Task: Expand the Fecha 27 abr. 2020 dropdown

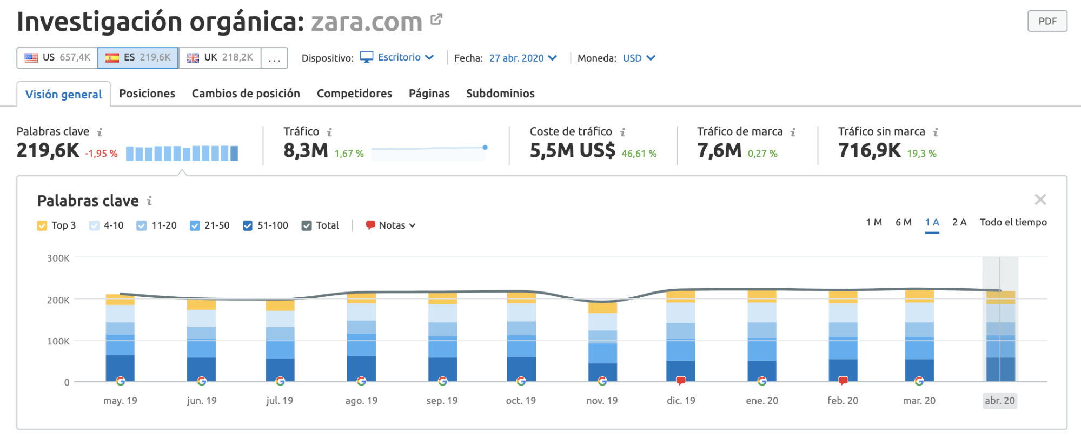Action: [522, 58]
